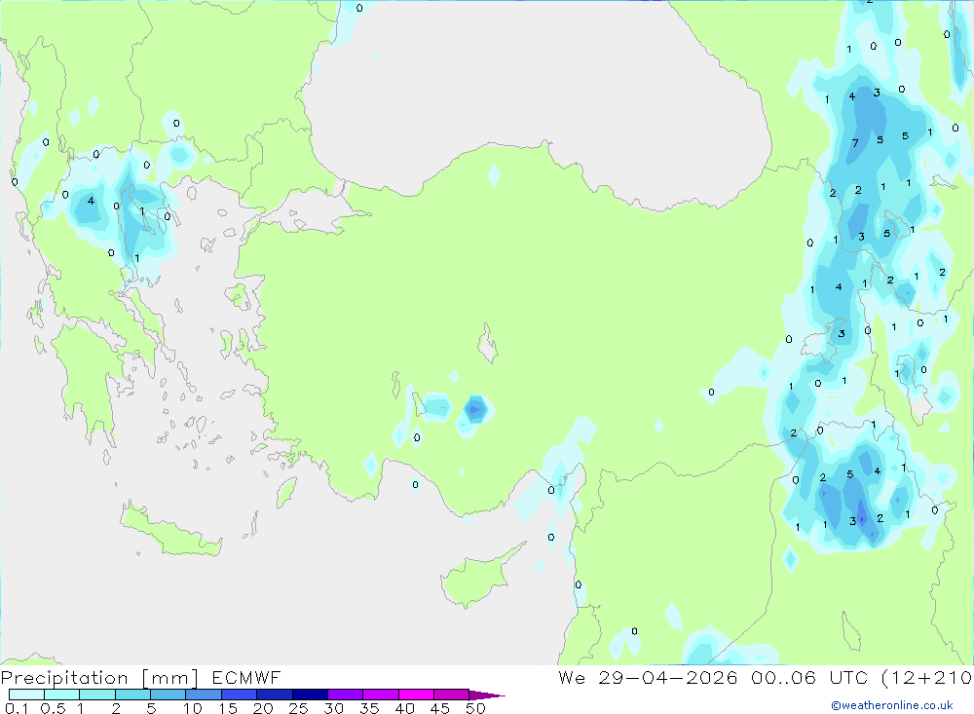Click the '20' legend label
The width and height of the screenshot is (974, 714).
[263, 708]
